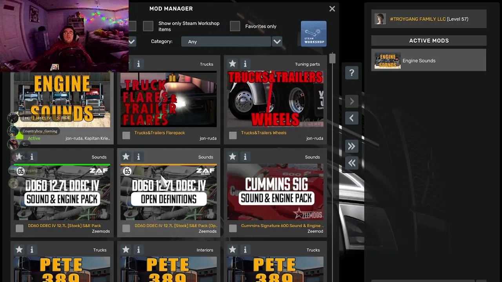The width and height of the screenshot is (502, 282).
Task: Show info for Pete 389 Interiors mod
Action: coord(138,250)
